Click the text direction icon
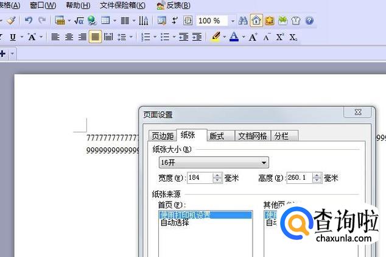 point(143,21)
